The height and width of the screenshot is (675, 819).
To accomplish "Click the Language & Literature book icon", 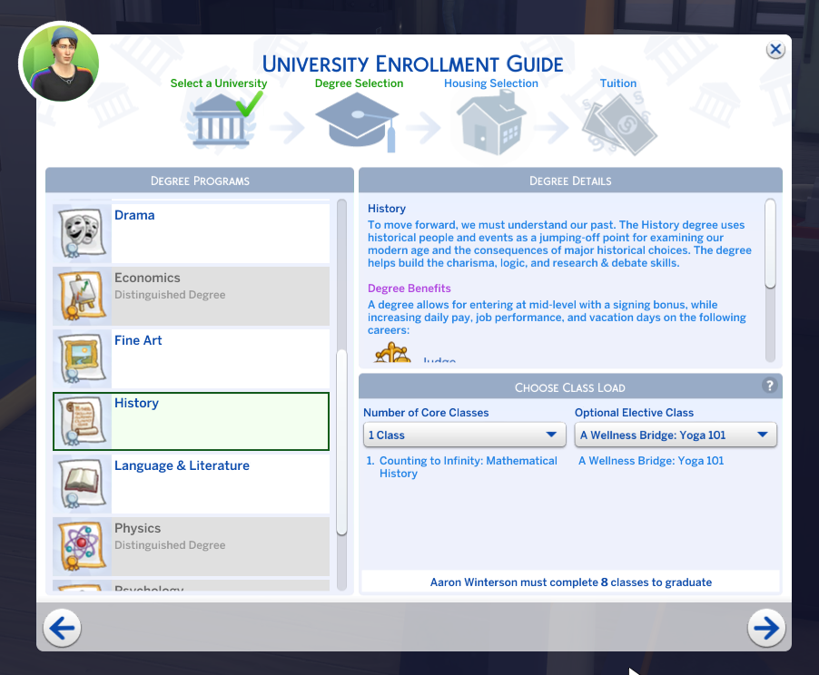I will pyautogui.click(x=82, y=484).
